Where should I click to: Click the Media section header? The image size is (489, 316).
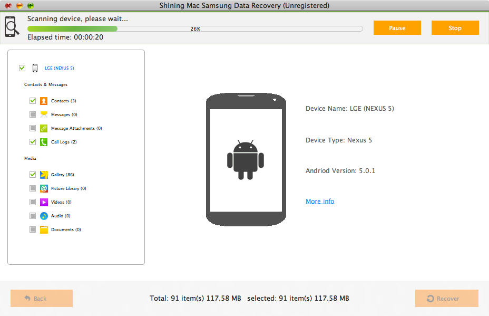click(x=30, y=158)
